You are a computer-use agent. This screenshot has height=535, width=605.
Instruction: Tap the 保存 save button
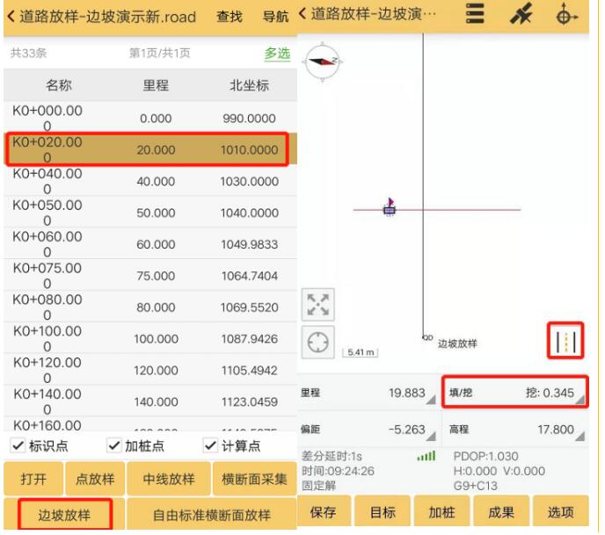[x=324, y=512]
